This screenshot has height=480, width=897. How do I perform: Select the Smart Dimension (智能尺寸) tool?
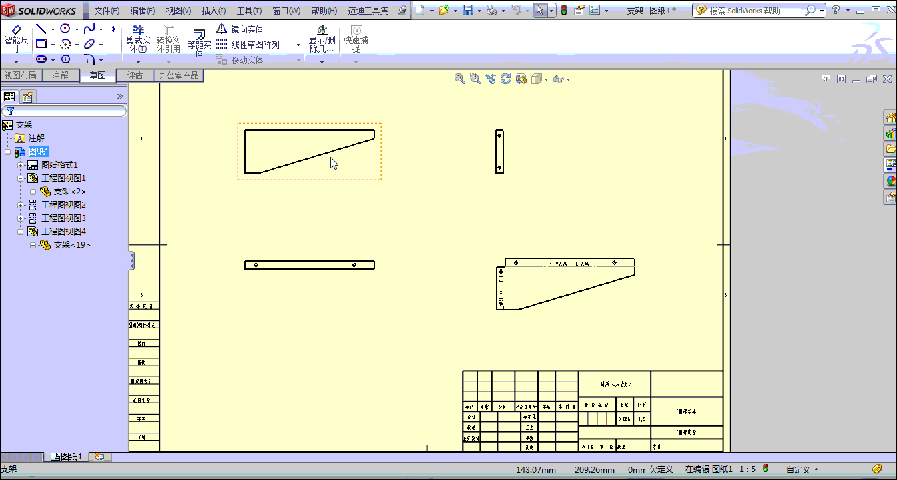point(16,39)
